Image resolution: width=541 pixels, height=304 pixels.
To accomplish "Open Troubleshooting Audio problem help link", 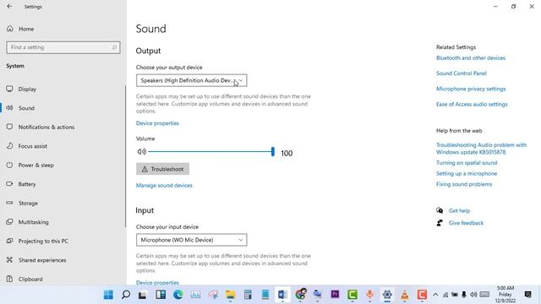I will tap(481, 149).
